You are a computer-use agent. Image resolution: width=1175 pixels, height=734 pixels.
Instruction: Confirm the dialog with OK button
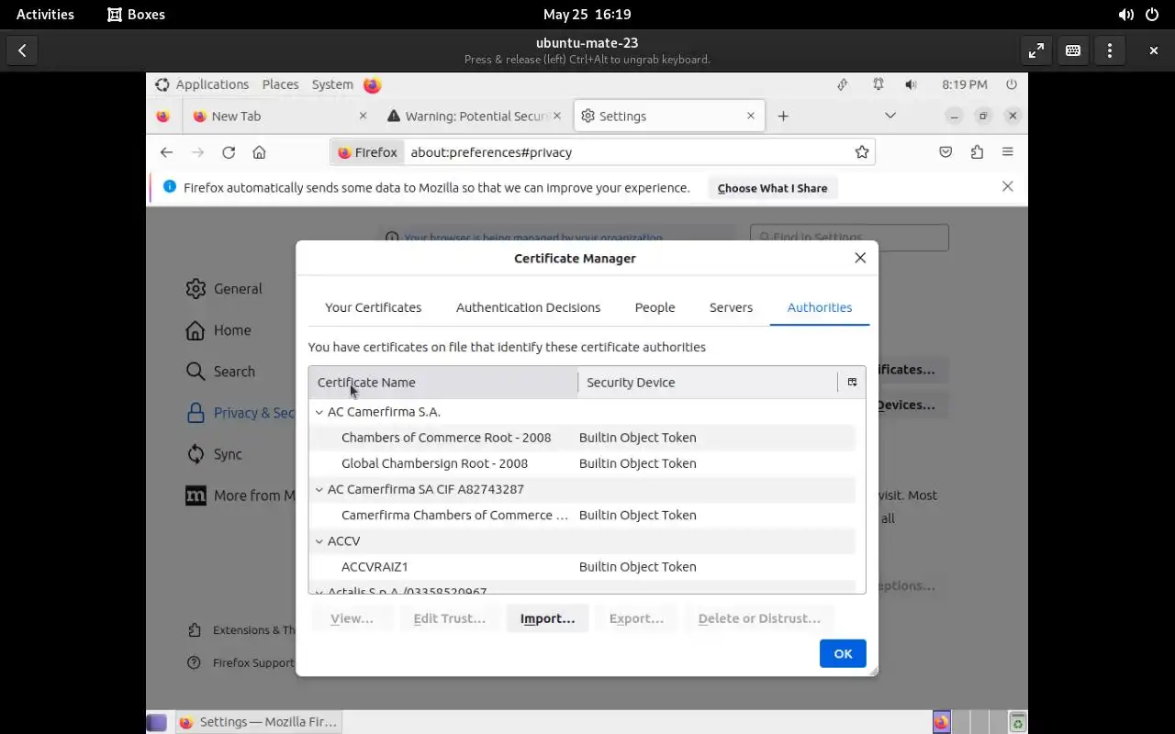pyautogui.click(x=843, y=654)
